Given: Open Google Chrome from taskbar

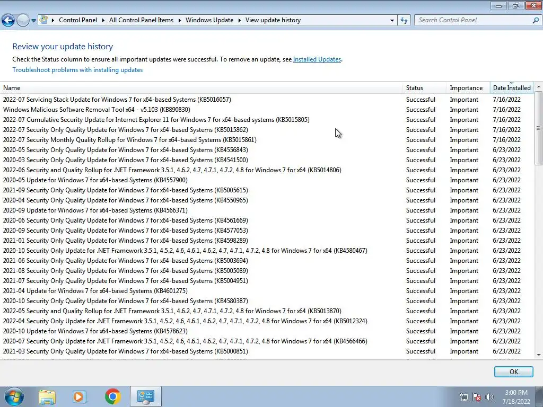Looking at the screenshot, I should click(112, 396).
